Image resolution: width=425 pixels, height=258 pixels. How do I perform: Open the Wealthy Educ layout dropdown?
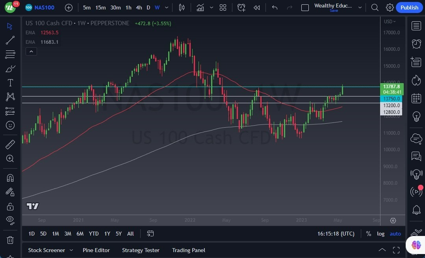tap(360, 7)
